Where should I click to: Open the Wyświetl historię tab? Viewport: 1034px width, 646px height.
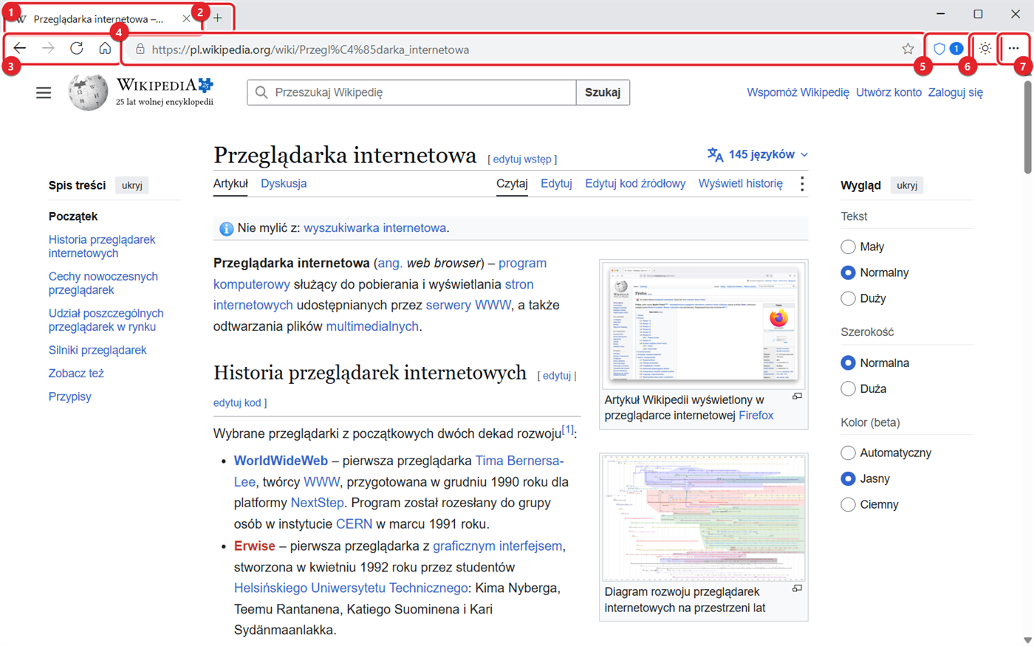coord(741,183)
